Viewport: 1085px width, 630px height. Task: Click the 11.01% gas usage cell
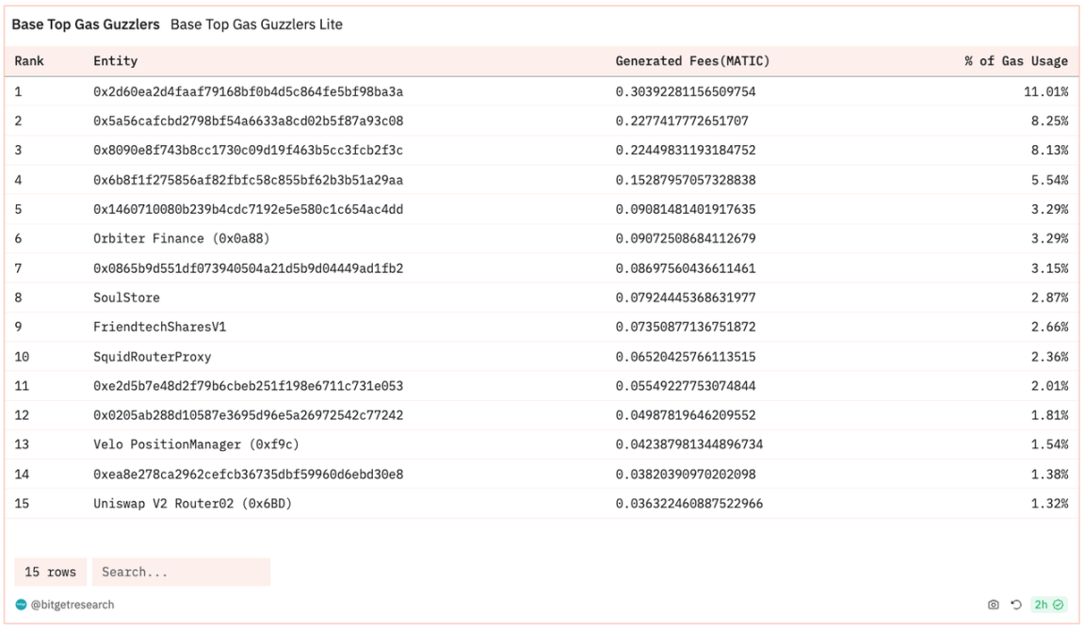coord(1046,91)
